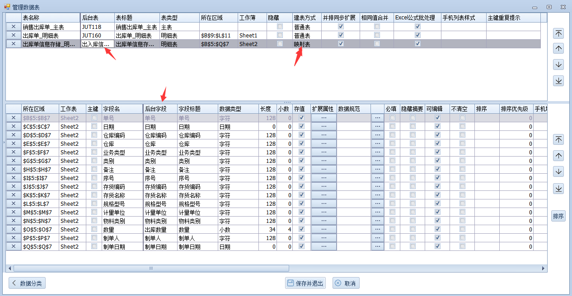Screen dimensions: 572x296
Task: Toggle 必填 checkbox for 数量 field
Action: [x=392, y=229]
